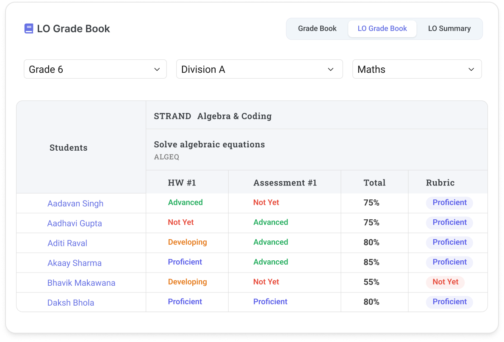
Task: Open Daksh Bhola student link
Action: (71, 303)
